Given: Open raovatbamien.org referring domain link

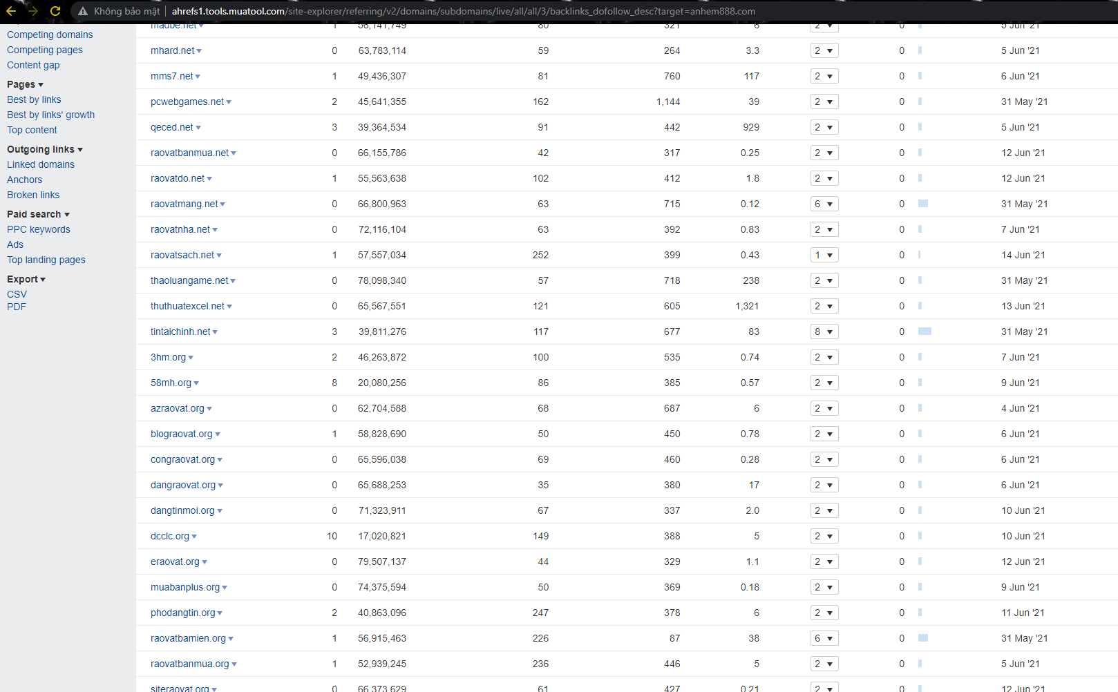Looking at the screenshot, I should (188, 638).
